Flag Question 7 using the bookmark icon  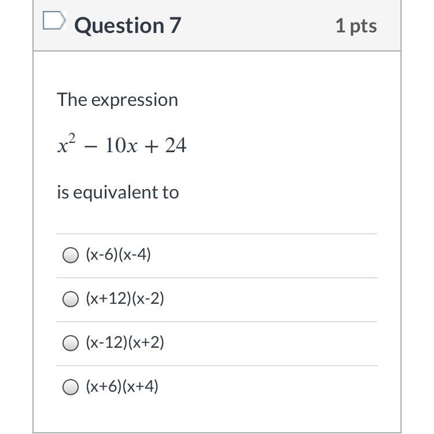click(54, 20)
